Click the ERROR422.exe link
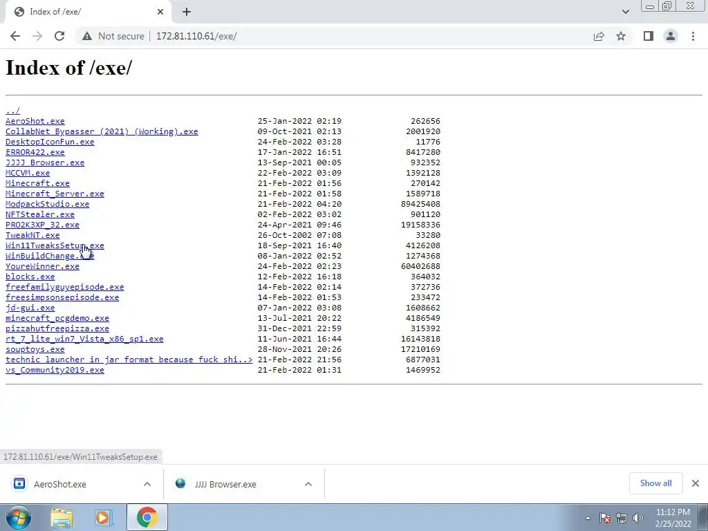 pyautogui.click(x=35, y=152)
